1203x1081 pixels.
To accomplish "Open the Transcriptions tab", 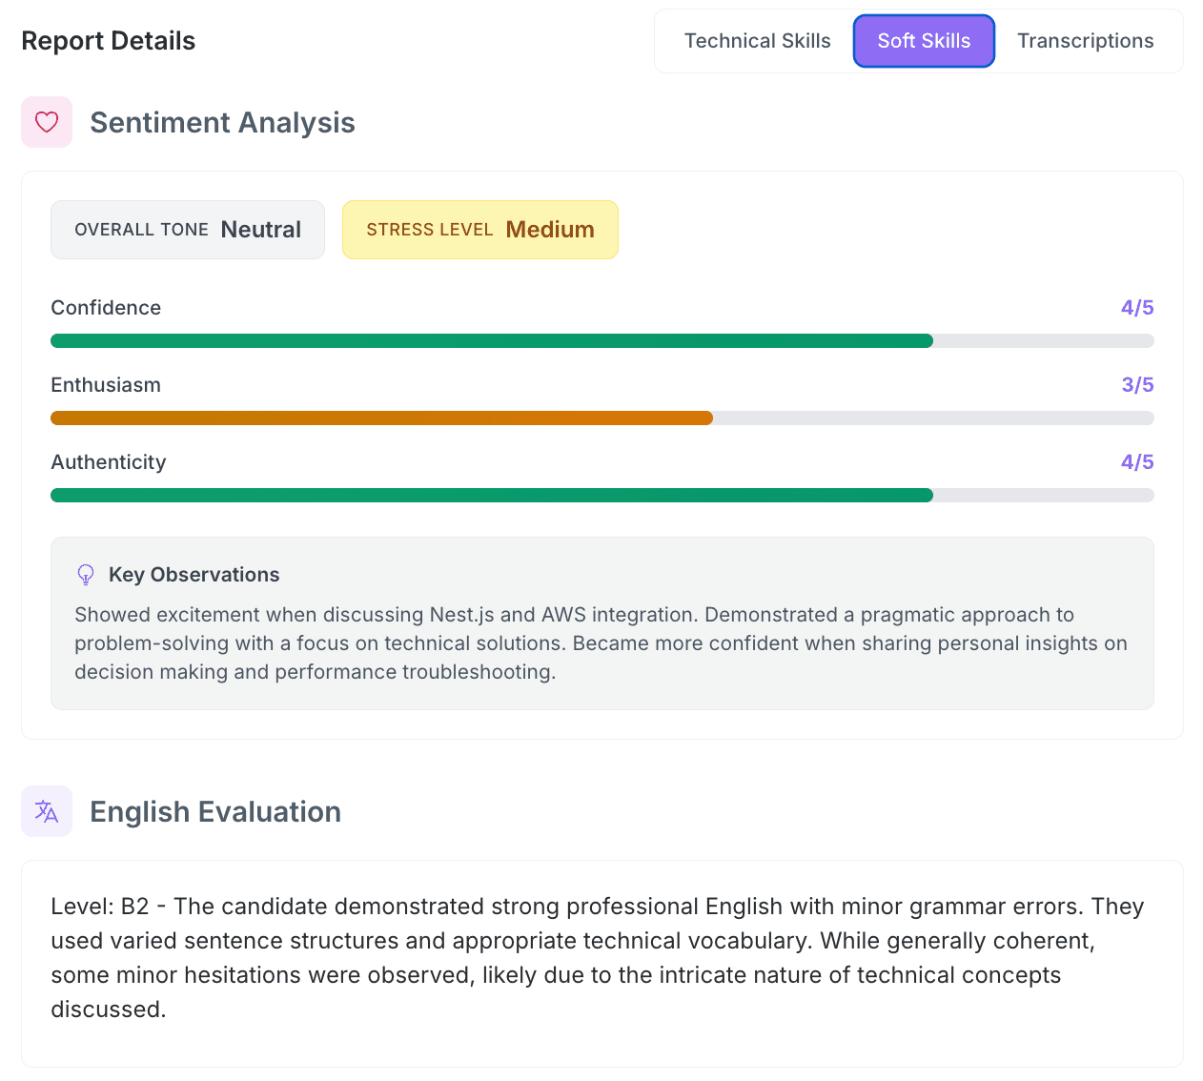I will click(x=1085, y=41).
